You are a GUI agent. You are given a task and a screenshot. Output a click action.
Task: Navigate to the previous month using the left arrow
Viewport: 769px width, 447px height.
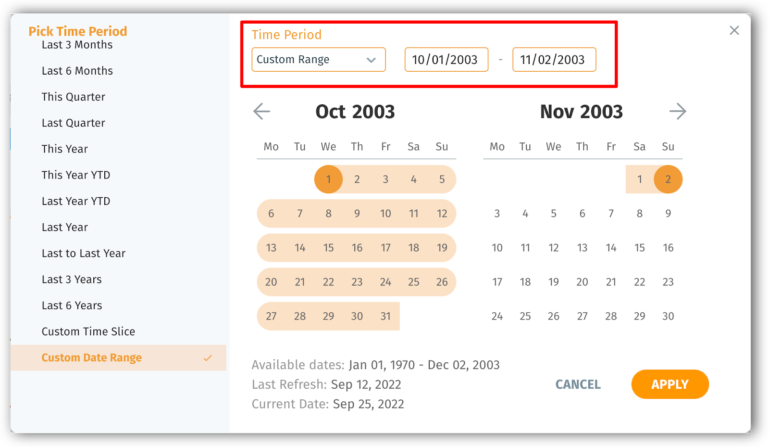click(x=262, y=111)
